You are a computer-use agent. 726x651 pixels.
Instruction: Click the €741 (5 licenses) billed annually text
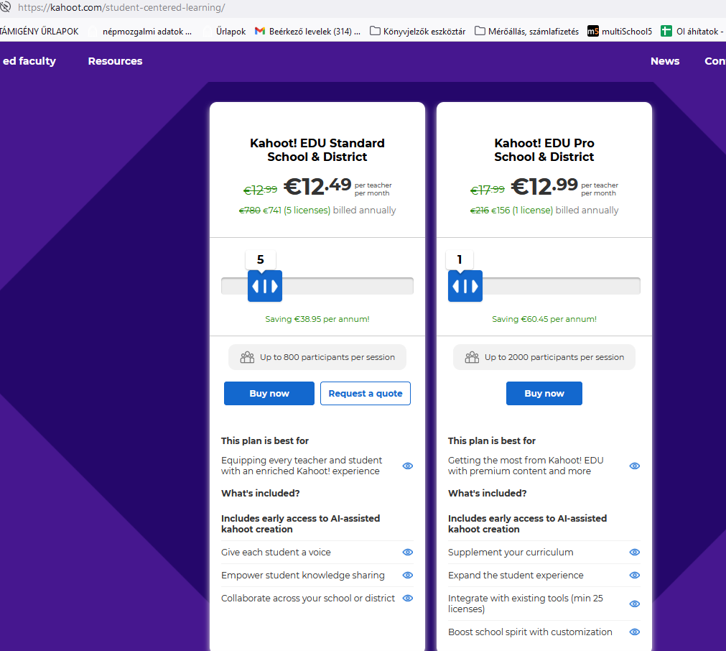click(x=329, y=211)
